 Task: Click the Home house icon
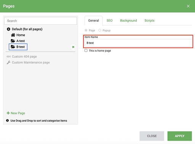[13, 35]
